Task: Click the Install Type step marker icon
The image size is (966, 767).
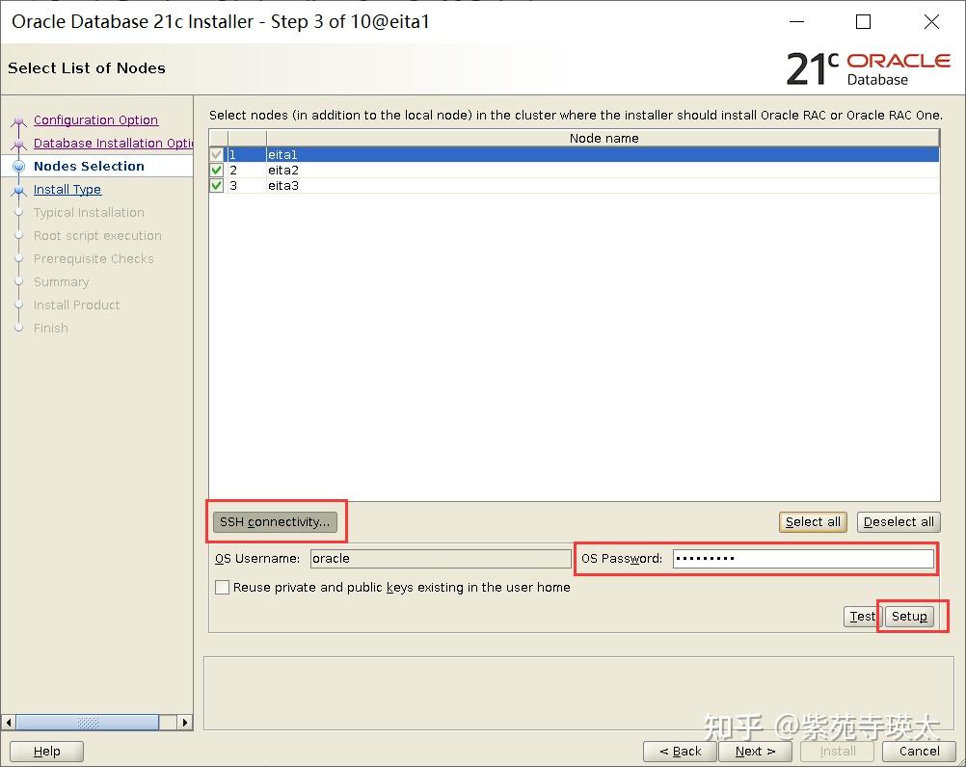Action: [19, 190]
